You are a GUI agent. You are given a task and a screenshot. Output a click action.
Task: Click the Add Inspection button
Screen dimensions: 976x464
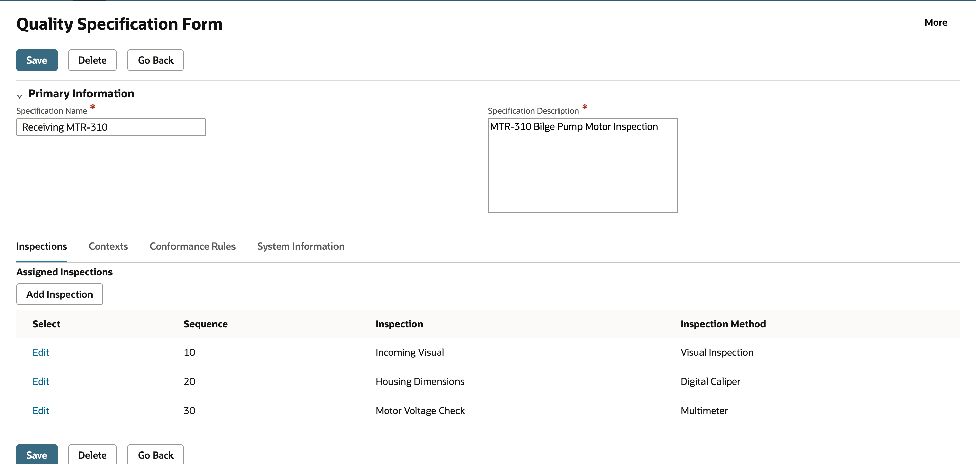pos(60,294)
